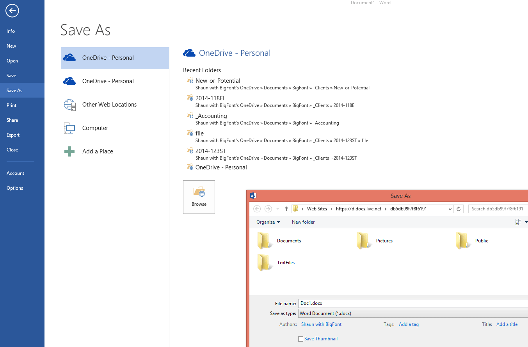Open the 2014-118EI folder icon
This screenshot has height=347, width=528.
click(190, 98)
